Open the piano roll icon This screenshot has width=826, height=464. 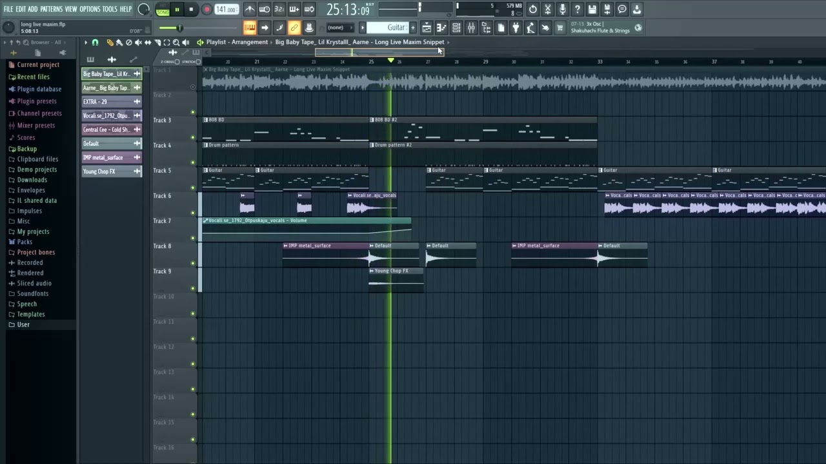click(441, 28)
